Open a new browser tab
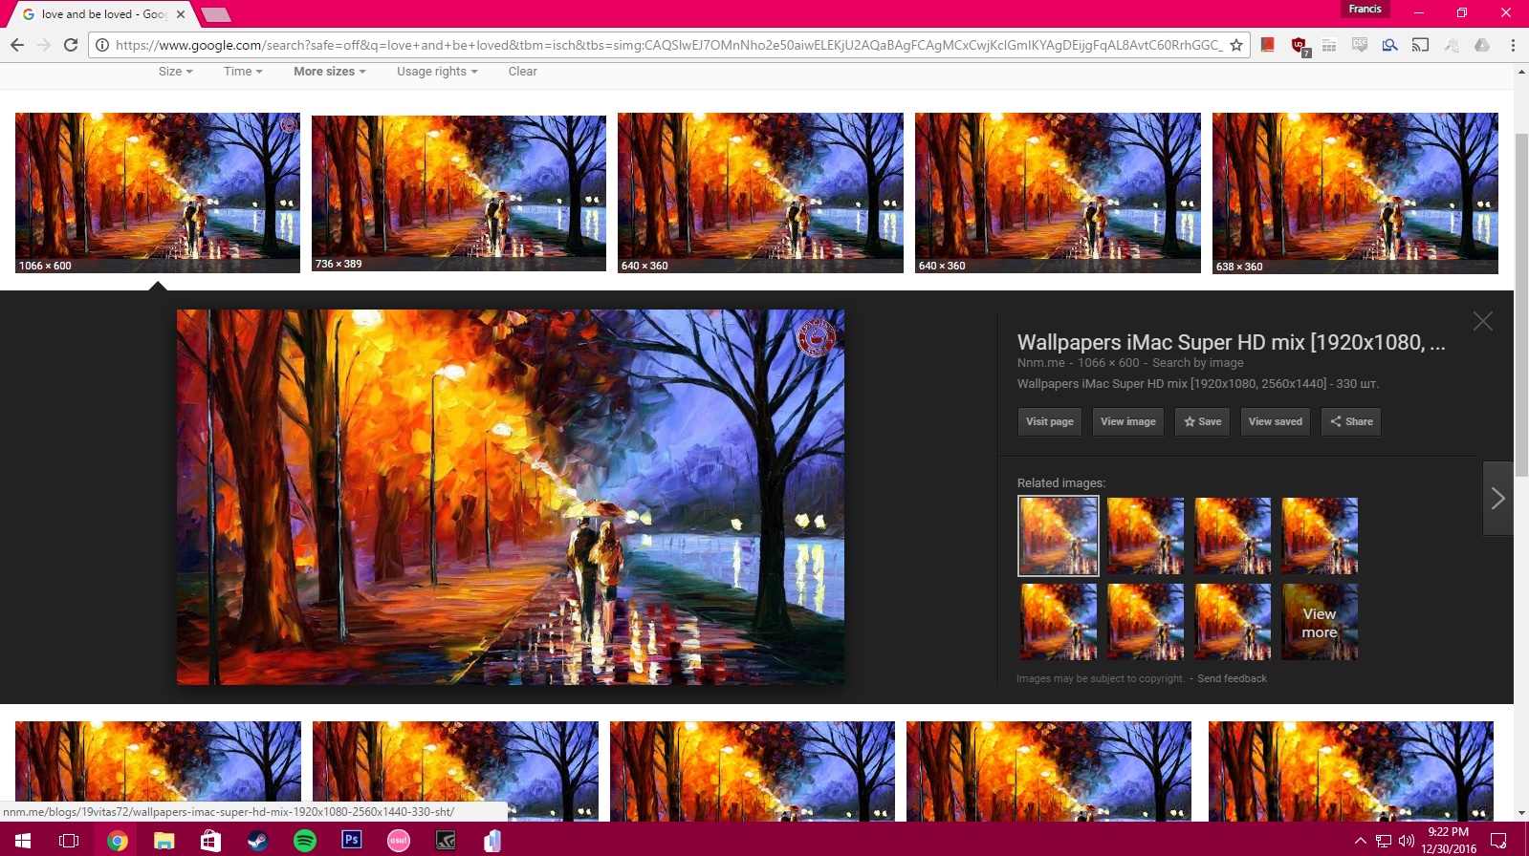 point(216,14)
